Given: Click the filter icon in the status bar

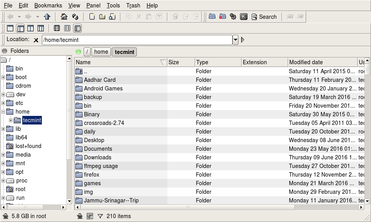Looking at the screenshot, I should (x=100, y=216).
